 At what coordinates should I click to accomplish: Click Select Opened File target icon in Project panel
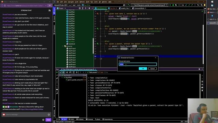(x=80, y=8)
